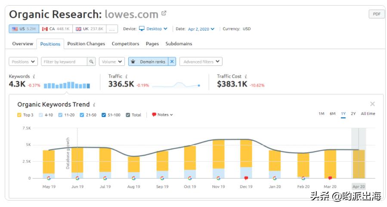Click Google update icon on Jul 19
The height and width of the screenshot is (207, 387).
pyautogui.click(x=105, y=178)
